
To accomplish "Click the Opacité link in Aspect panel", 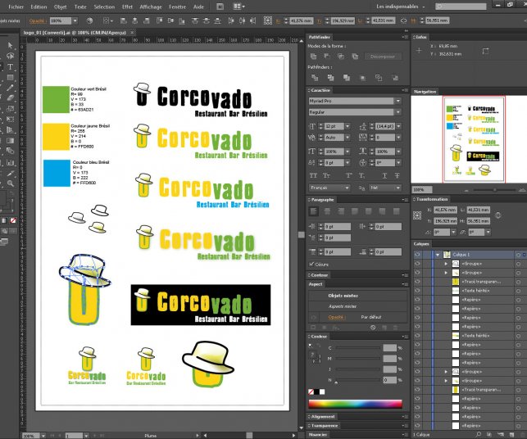I will tap(337, 316).
